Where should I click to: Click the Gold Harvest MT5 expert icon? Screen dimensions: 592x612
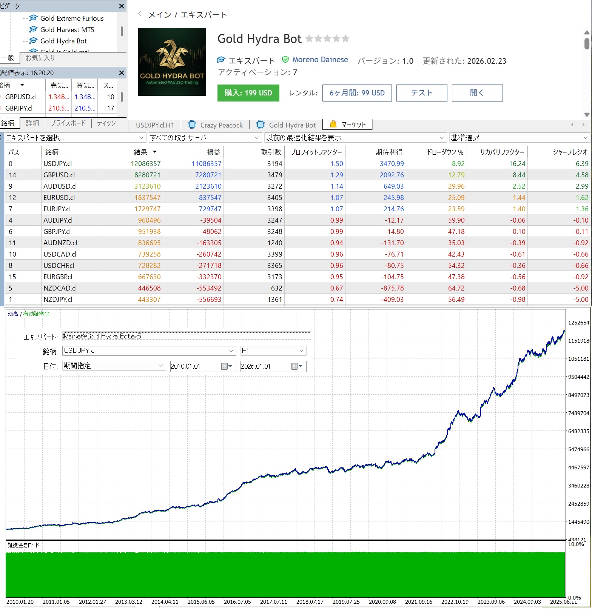point(33,29)
